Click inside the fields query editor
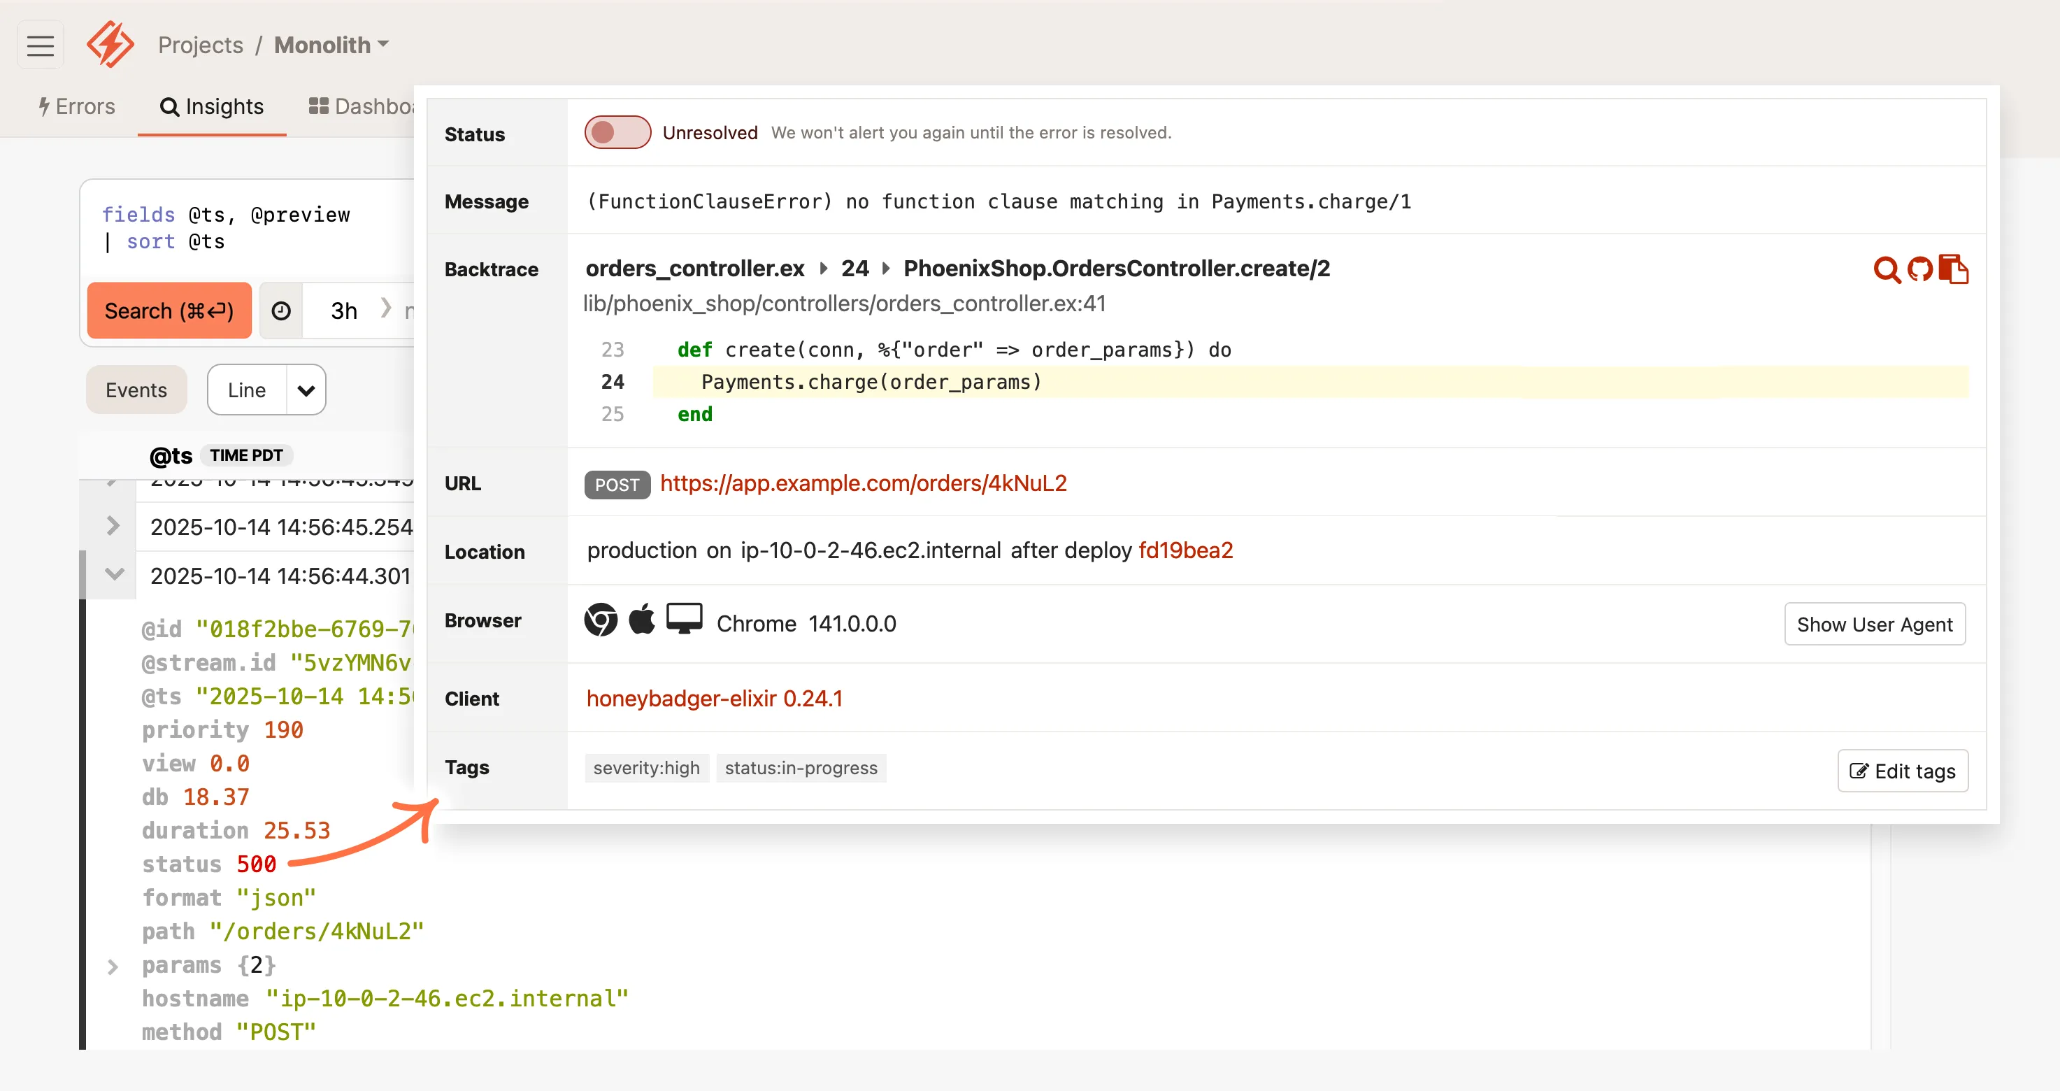The image size is (2060, 1091). [x=240, y=228]
